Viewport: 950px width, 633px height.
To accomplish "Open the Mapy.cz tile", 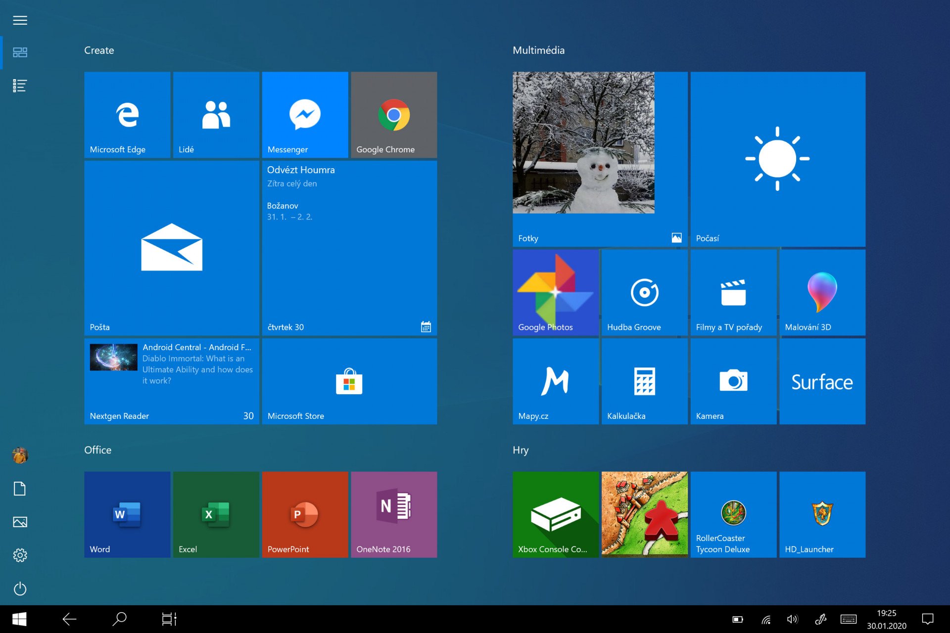I will point(555,381).
